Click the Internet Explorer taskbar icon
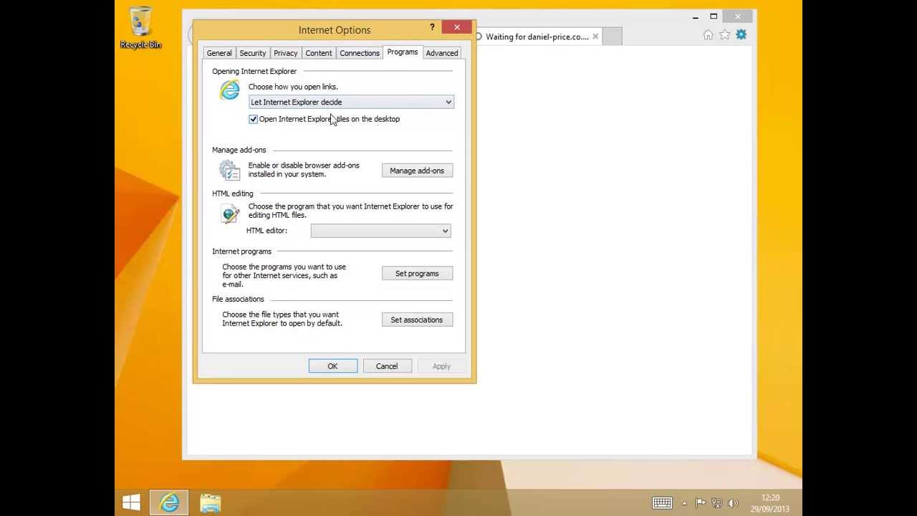 click(170, 503)
